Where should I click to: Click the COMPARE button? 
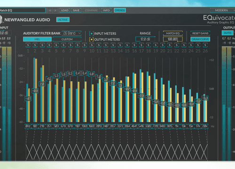pyautogui.click(x=91, y=10)
